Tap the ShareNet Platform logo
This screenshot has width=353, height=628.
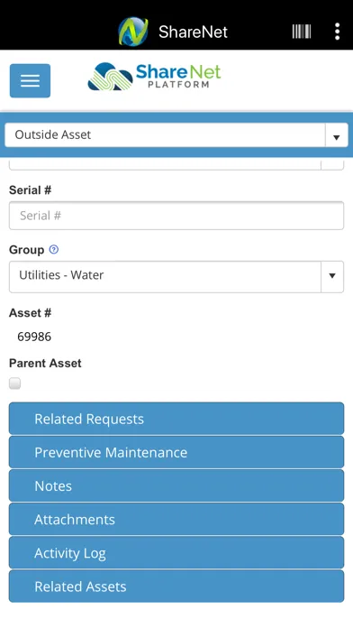[154, 77]
